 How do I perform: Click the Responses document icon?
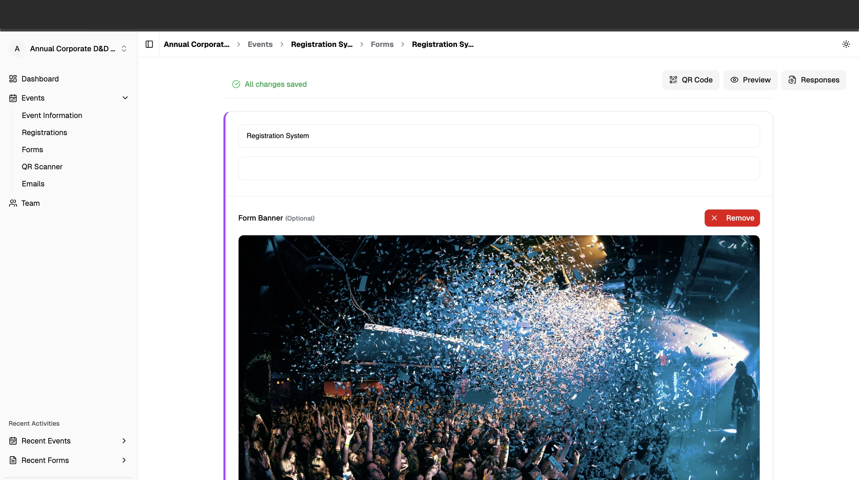tap(792, 80)
